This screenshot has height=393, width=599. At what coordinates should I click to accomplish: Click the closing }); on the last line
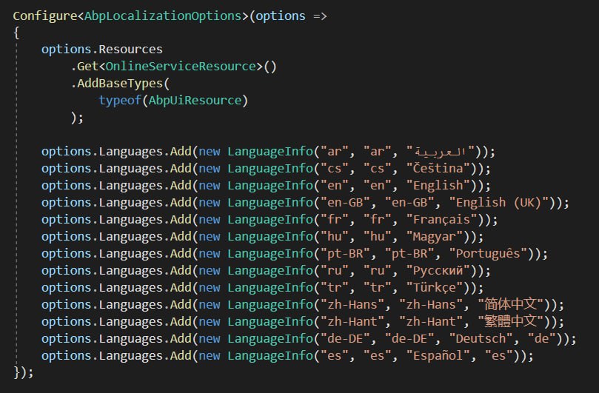24,372
